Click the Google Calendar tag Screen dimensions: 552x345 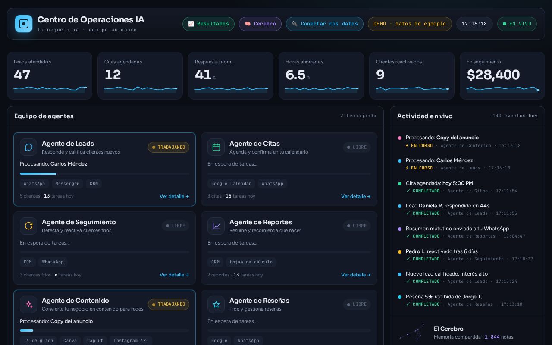tap(231, 184)
